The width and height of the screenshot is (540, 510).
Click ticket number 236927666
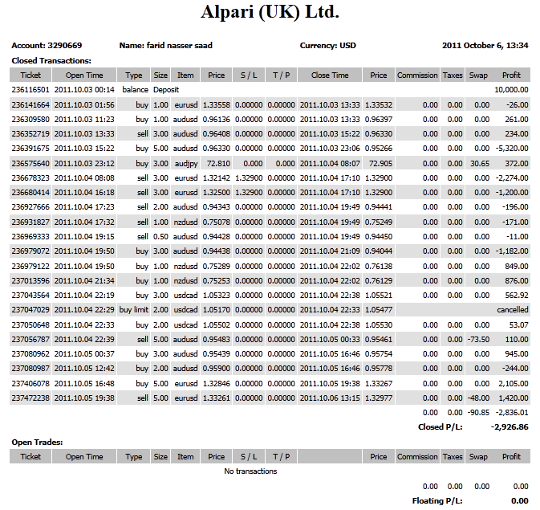click(30, 207)
